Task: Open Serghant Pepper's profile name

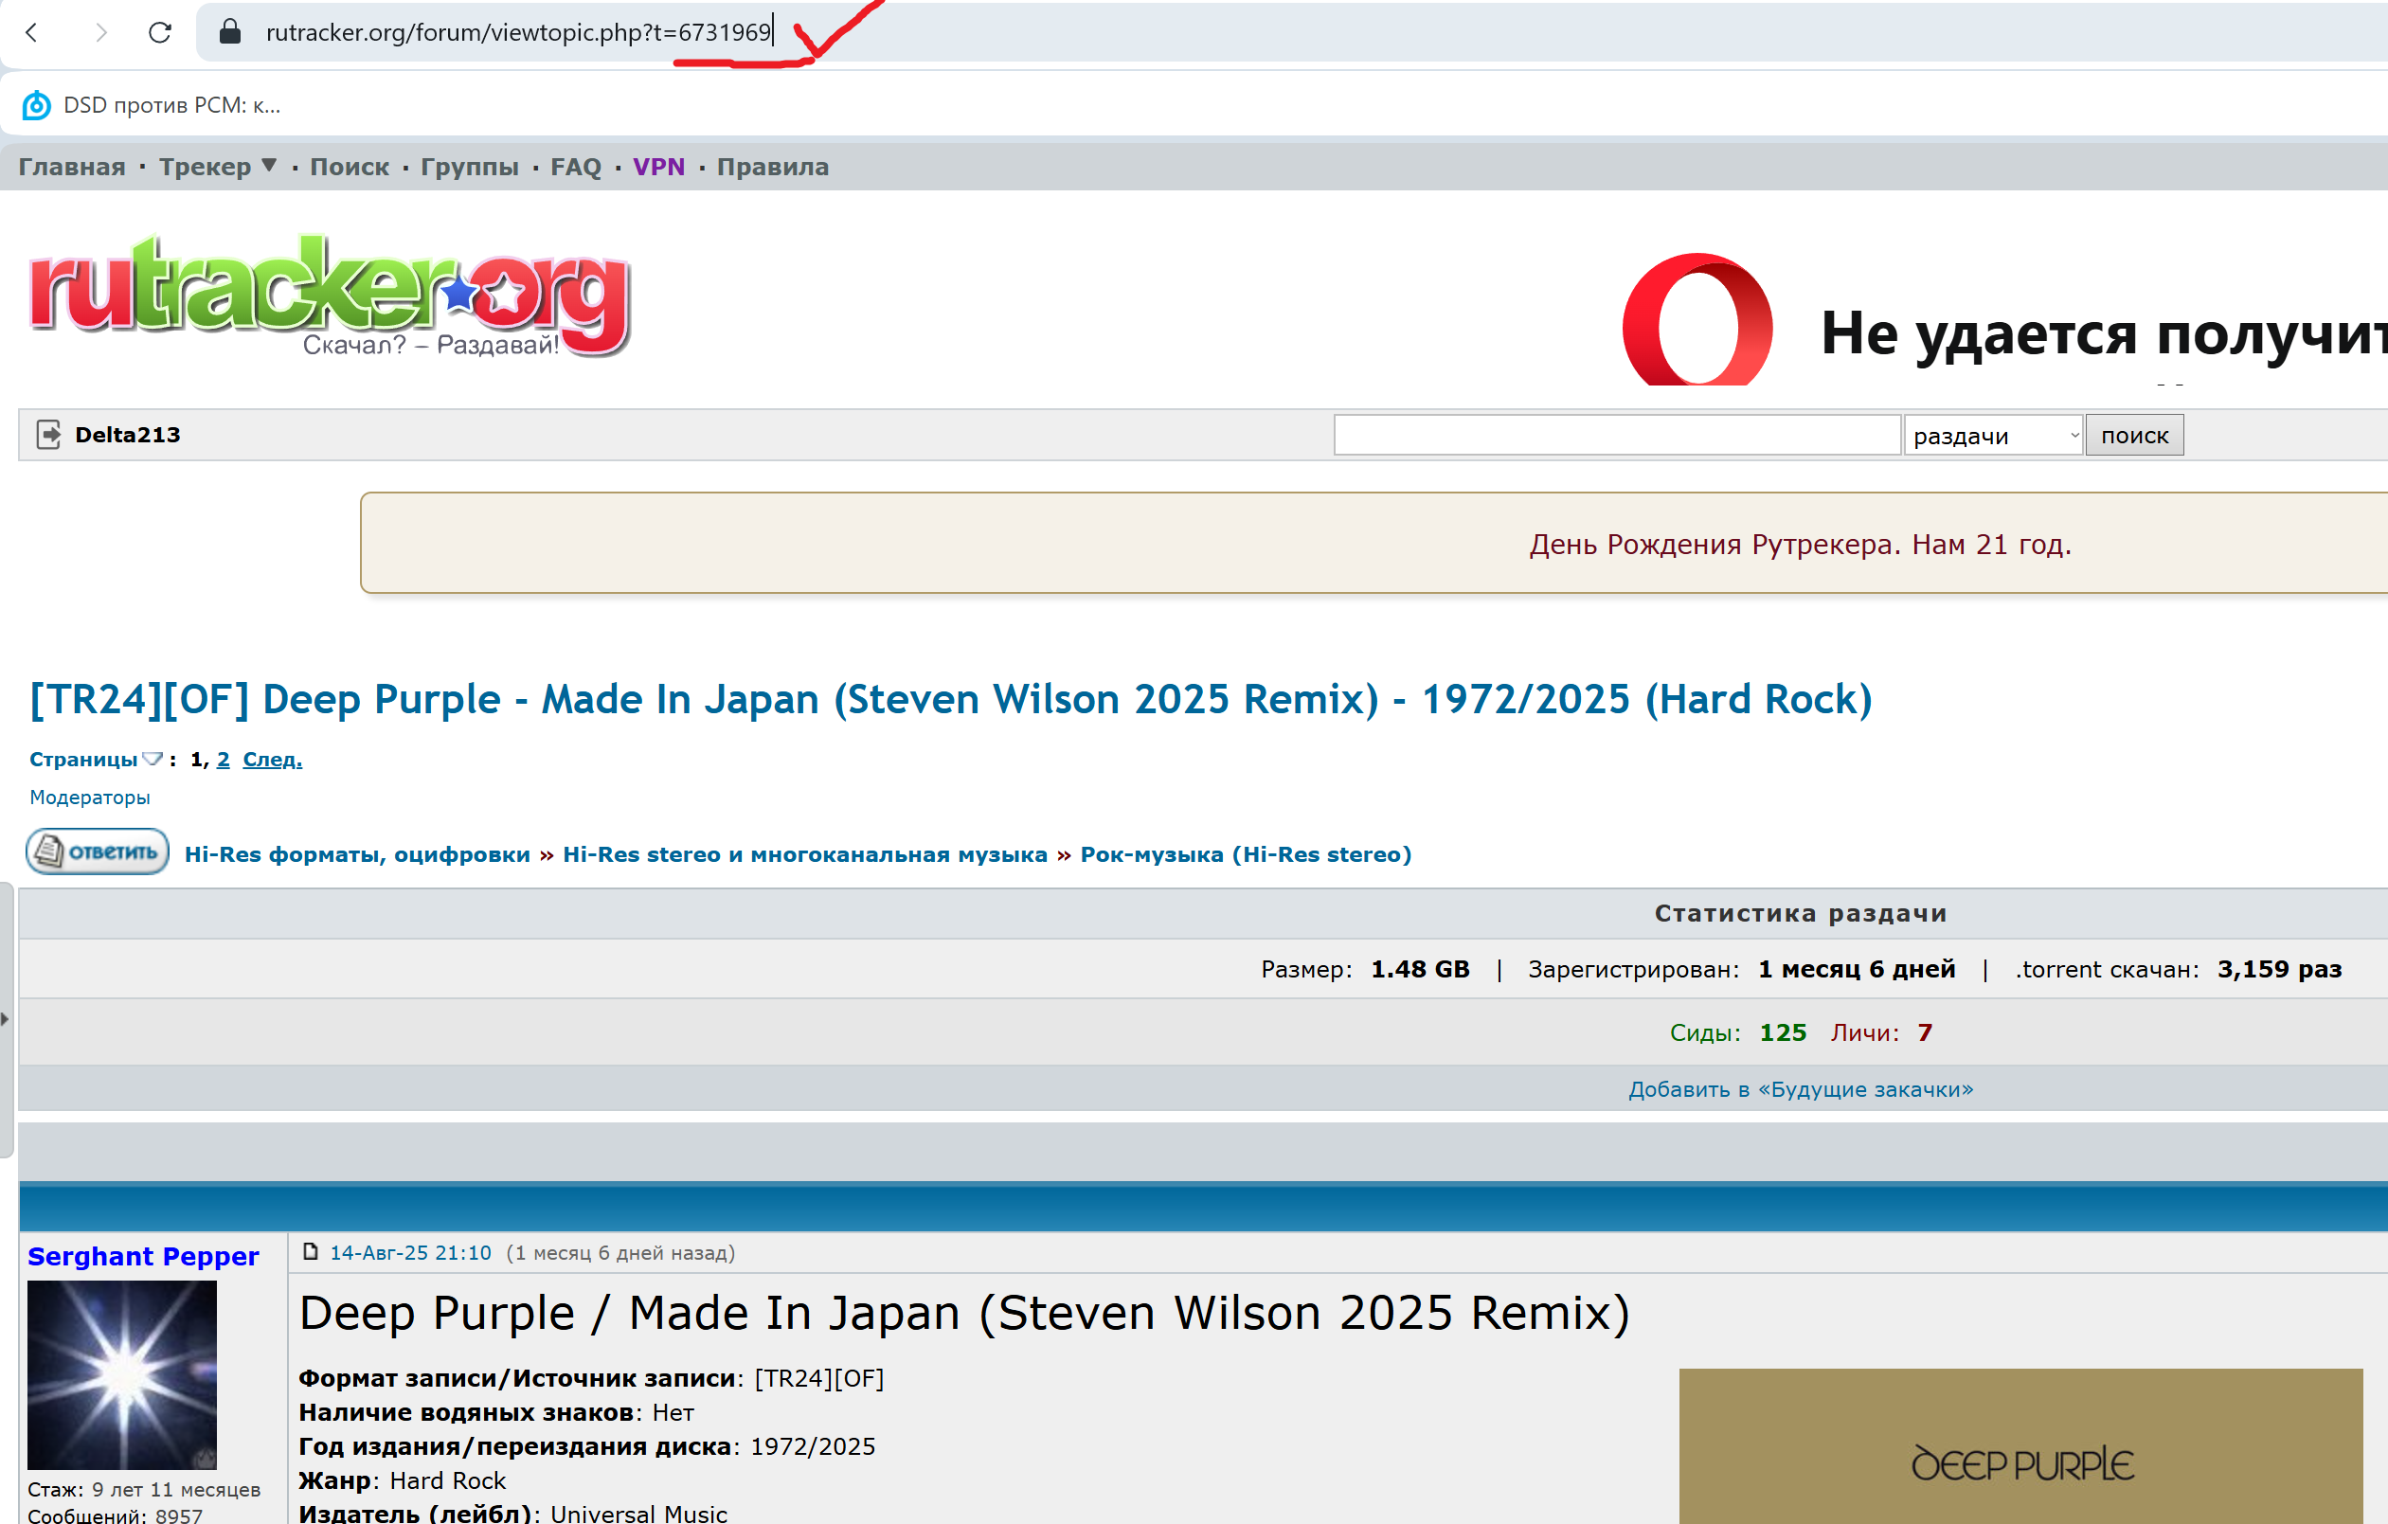Action: click(x=143, y=1256)
